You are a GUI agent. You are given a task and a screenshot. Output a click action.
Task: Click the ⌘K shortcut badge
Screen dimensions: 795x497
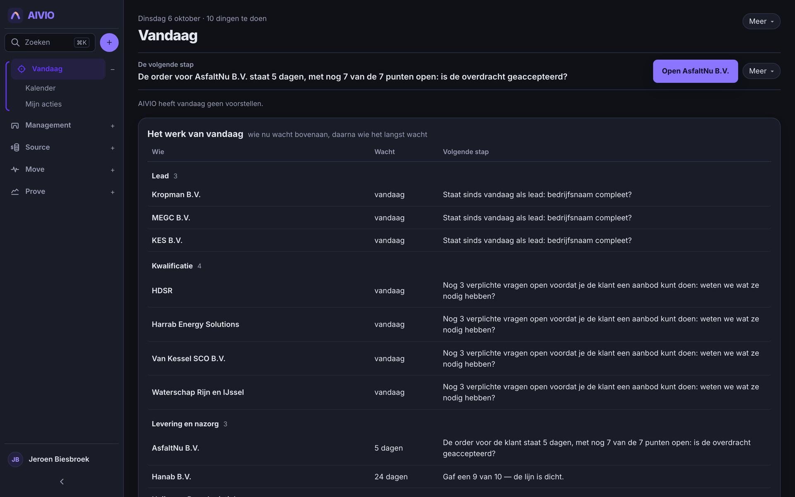(82, 42)
